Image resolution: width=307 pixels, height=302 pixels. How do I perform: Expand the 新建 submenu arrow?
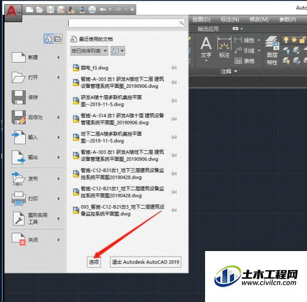(58, 58)
